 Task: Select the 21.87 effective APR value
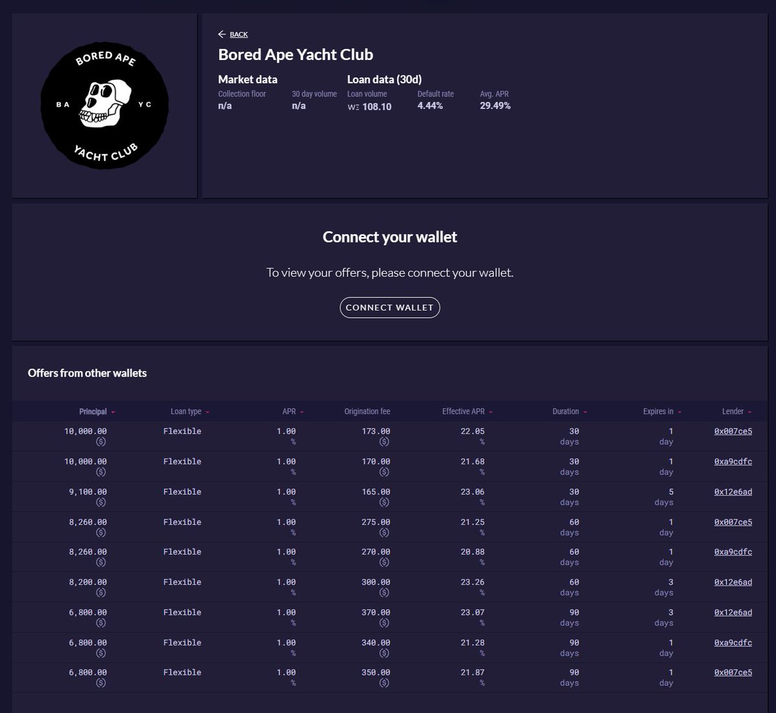pos(473,673)
